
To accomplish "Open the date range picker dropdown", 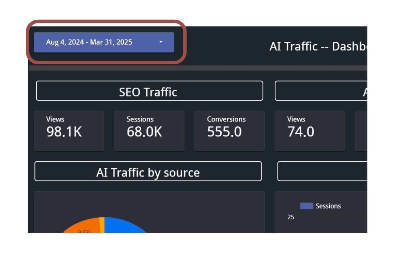I will pos(104,42).
